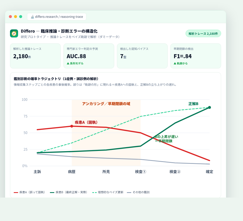Click the Differo 臨床推論 page heading

(59, 31)
